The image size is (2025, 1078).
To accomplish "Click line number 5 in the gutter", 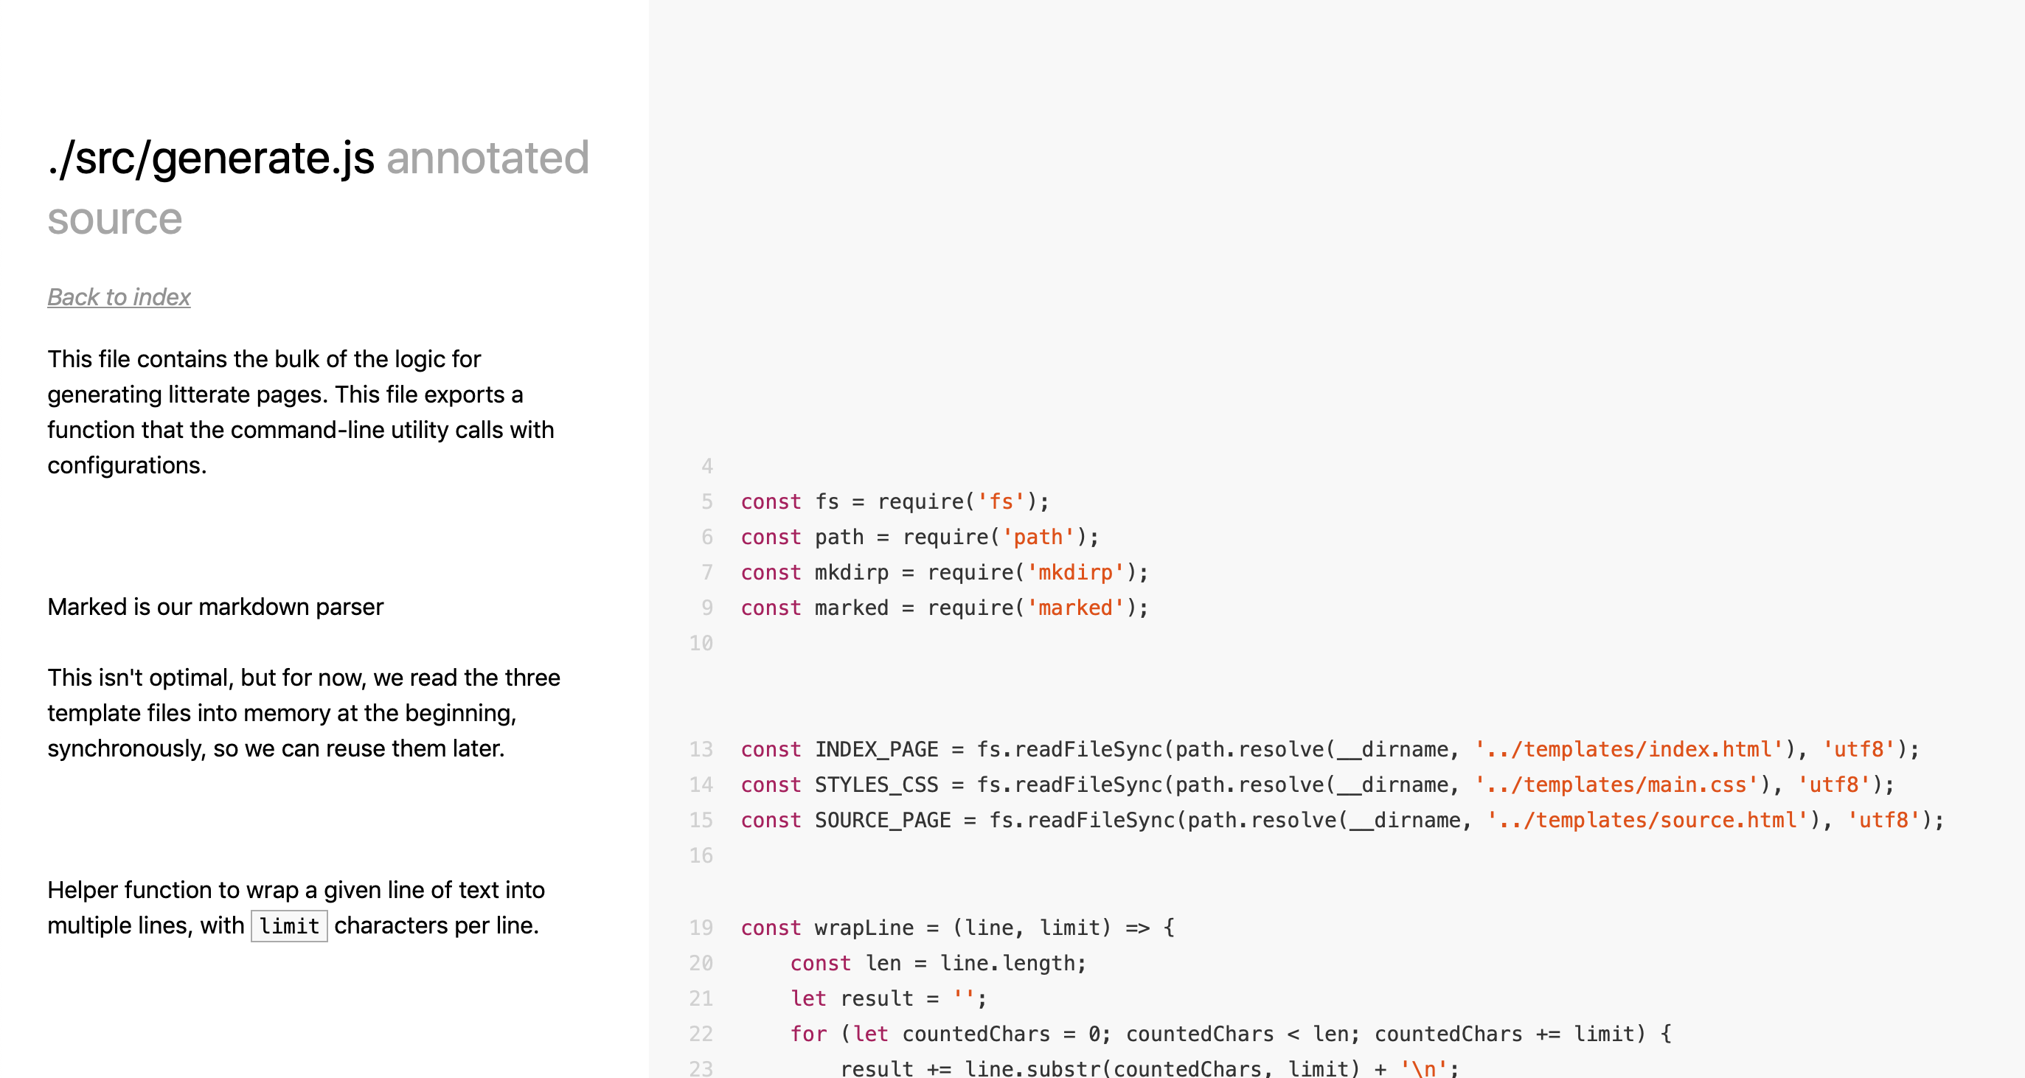I will click(x=706, y=501).
